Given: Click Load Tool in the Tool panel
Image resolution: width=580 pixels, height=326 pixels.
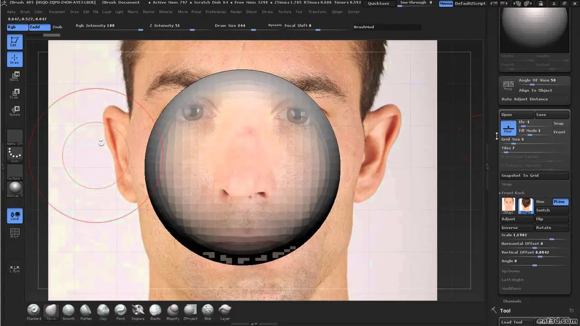Looking at the screenshot, I should pos(512,322).
